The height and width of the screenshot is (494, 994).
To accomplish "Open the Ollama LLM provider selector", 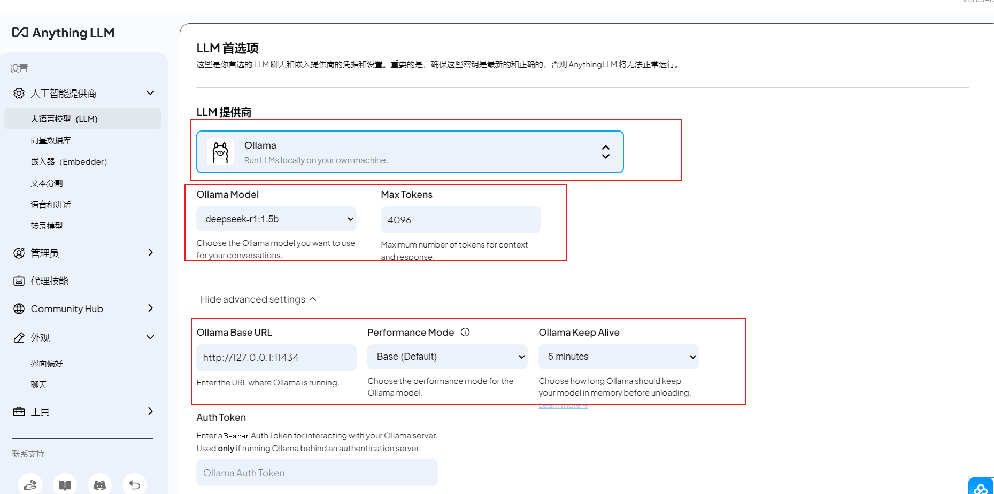I will pos(410,152).
